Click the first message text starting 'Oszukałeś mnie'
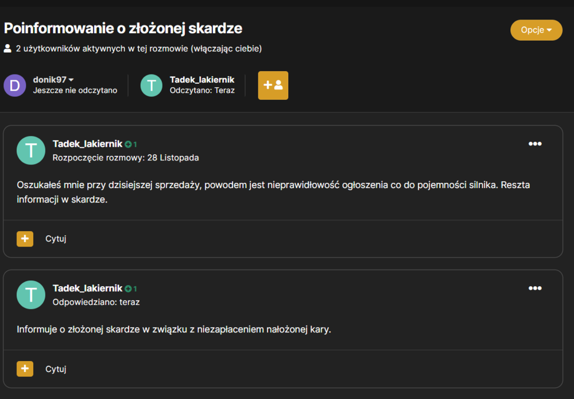This screenshot has height=399, width=574. (x=273, y=192)
